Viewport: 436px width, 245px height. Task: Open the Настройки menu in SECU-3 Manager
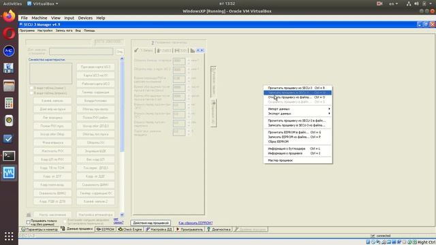45,31
